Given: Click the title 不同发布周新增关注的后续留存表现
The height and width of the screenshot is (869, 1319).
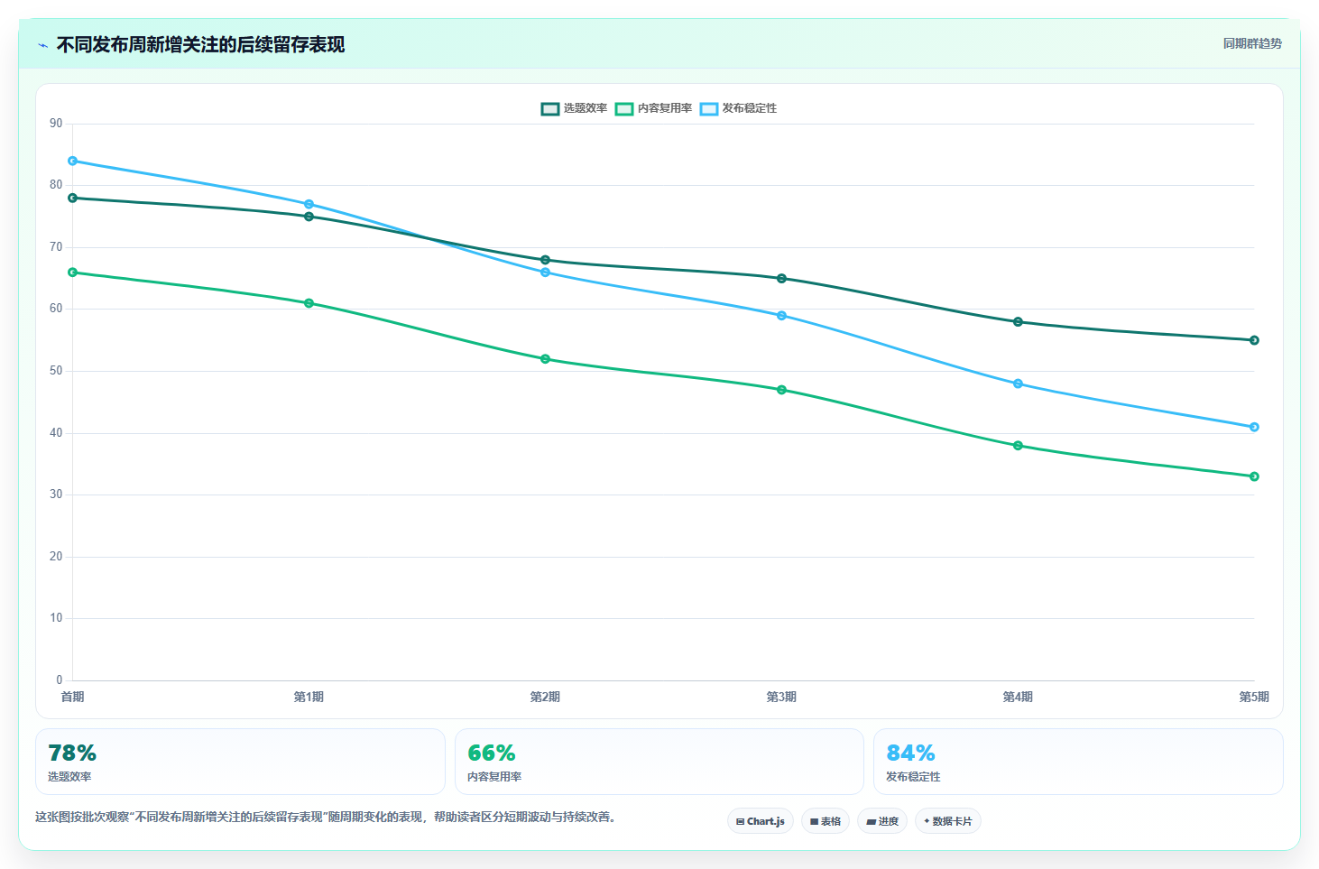Looking at the screenshot, I should point(201,45).
